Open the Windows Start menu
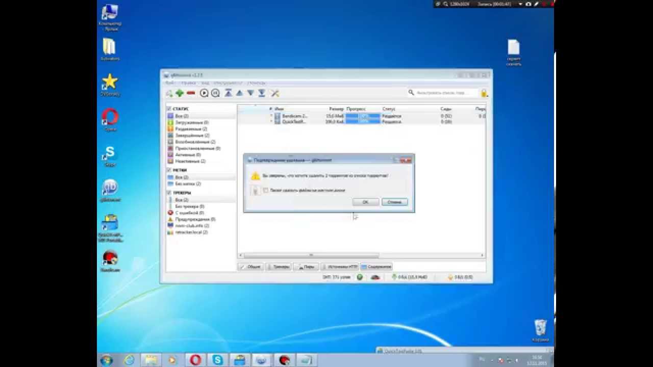653x367 pixels. [x=107, y=360]
